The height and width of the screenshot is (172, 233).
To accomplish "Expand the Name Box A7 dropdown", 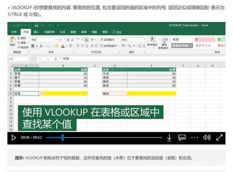I will (28, 59).
